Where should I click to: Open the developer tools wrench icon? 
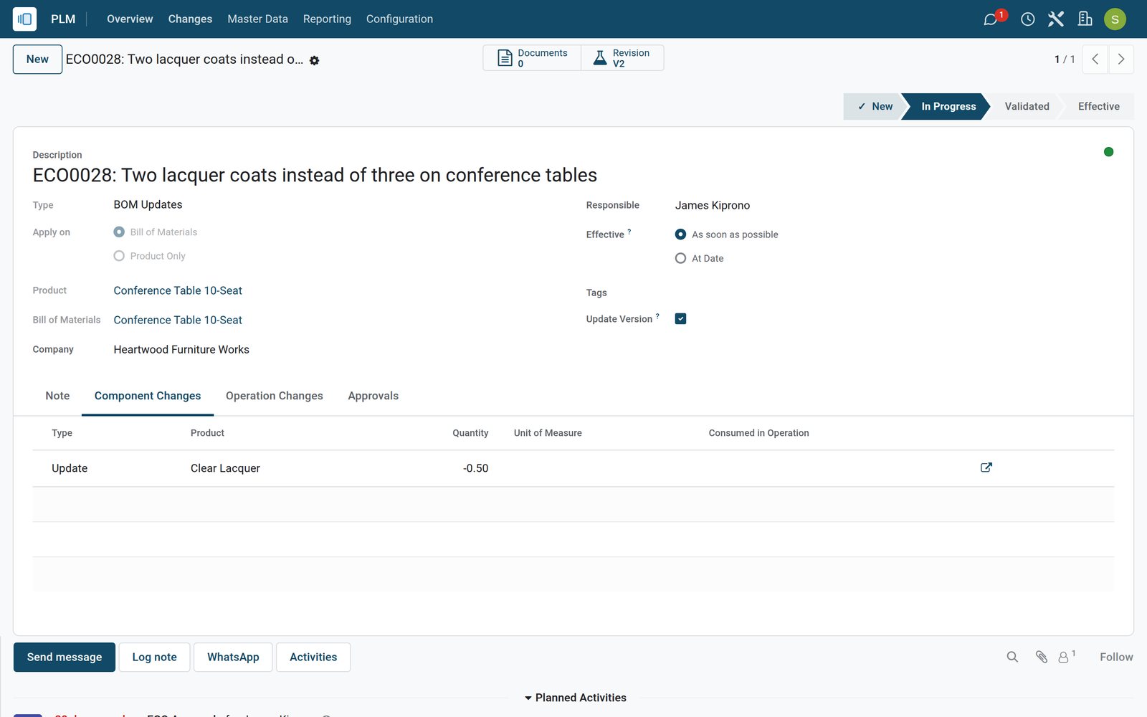[x=1056, y=19]
